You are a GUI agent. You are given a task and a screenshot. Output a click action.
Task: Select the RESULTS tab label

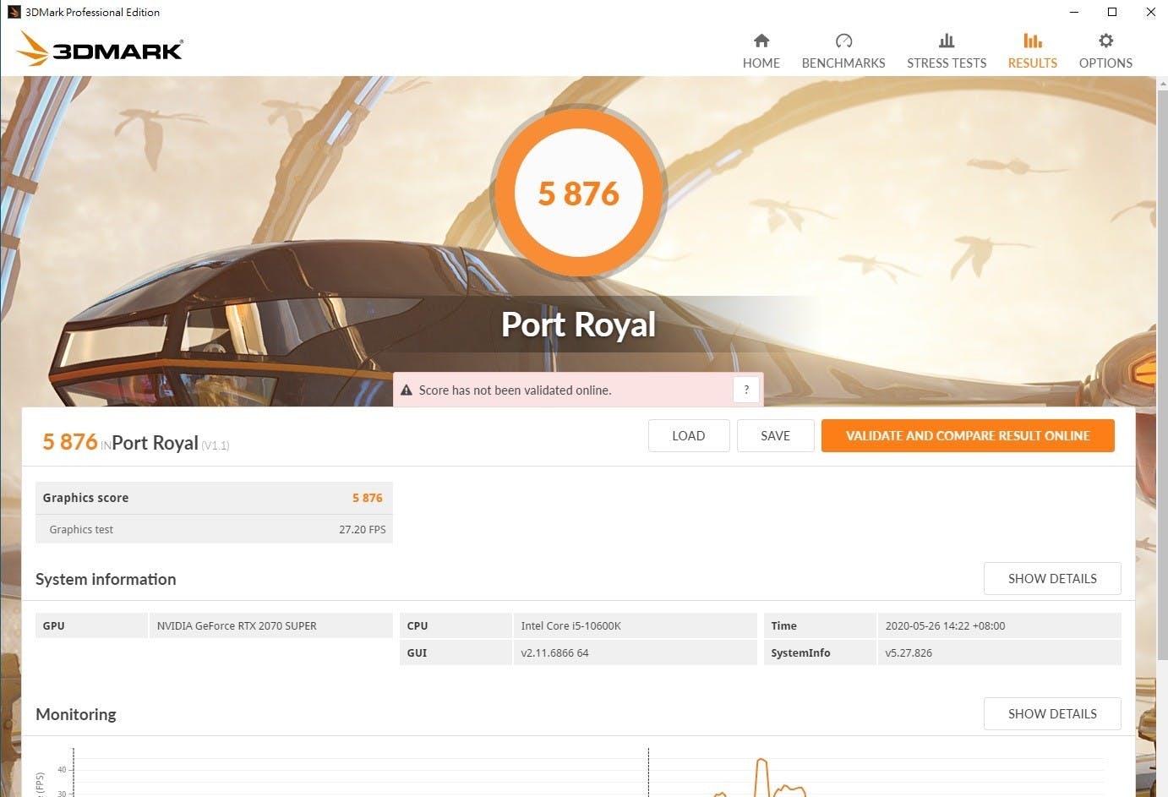pos(1033,63)
